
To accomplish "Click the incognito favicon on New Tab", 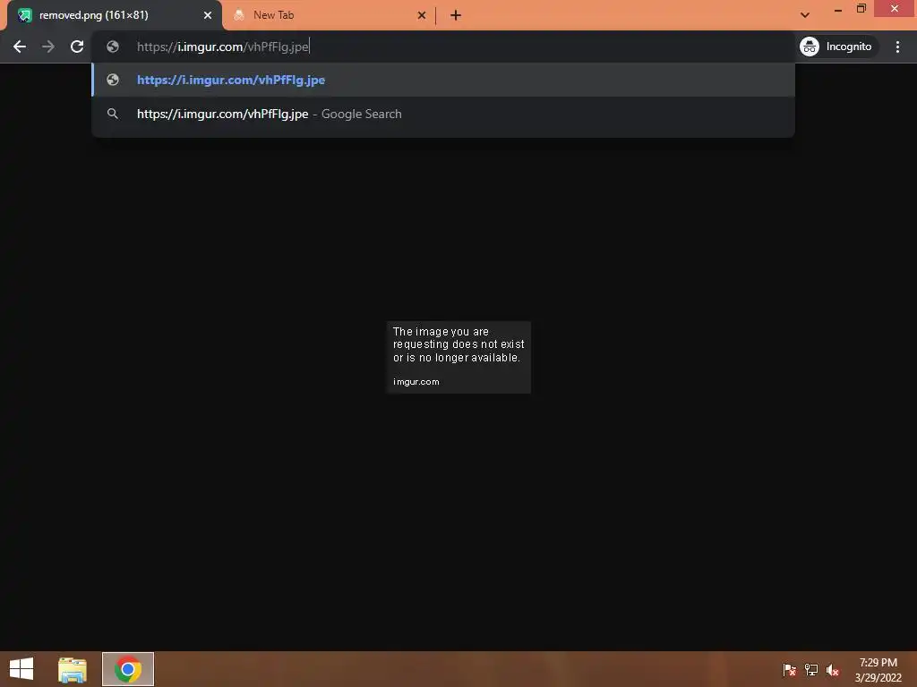I will click(x=238, y=15).
